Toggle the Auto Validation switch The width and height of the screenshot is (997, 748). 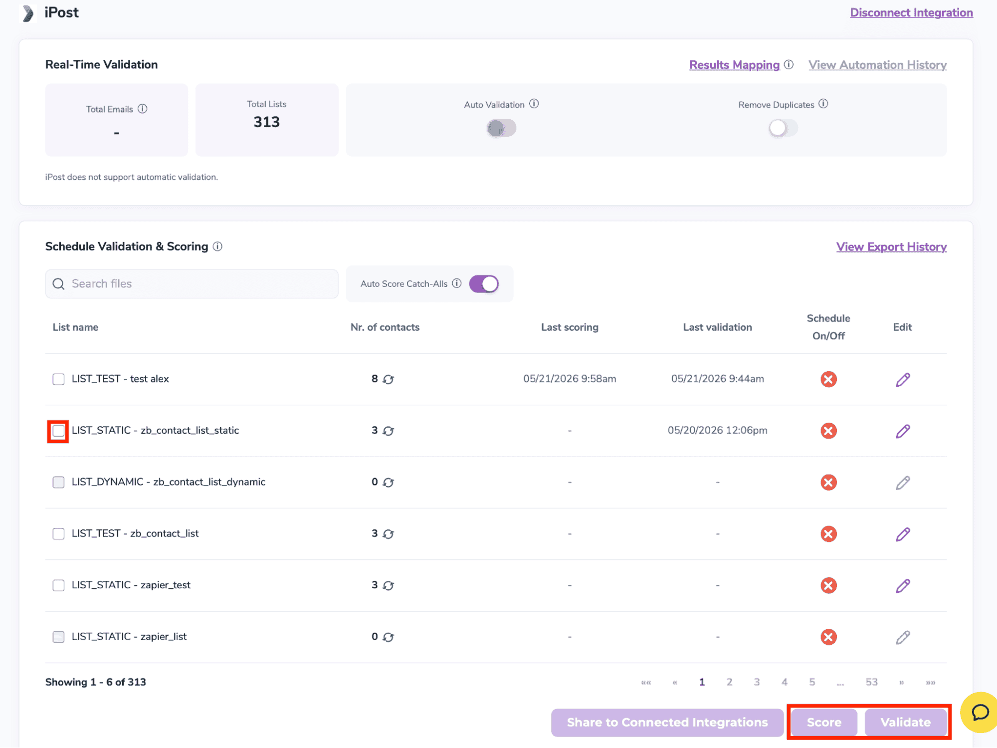point(501,128)
